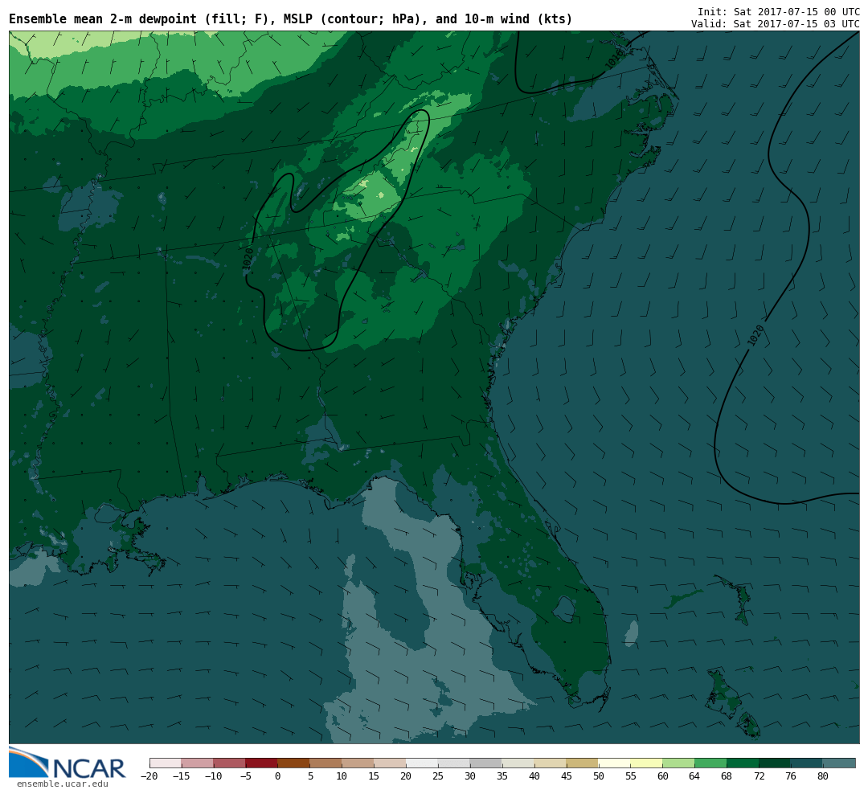Select the map title about ensemble mean dewpoint
Viewport: 868px width, 794px height.
291,19
